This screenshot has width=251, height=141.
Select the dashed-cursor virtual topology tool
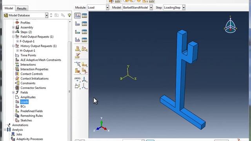point(78,64)
